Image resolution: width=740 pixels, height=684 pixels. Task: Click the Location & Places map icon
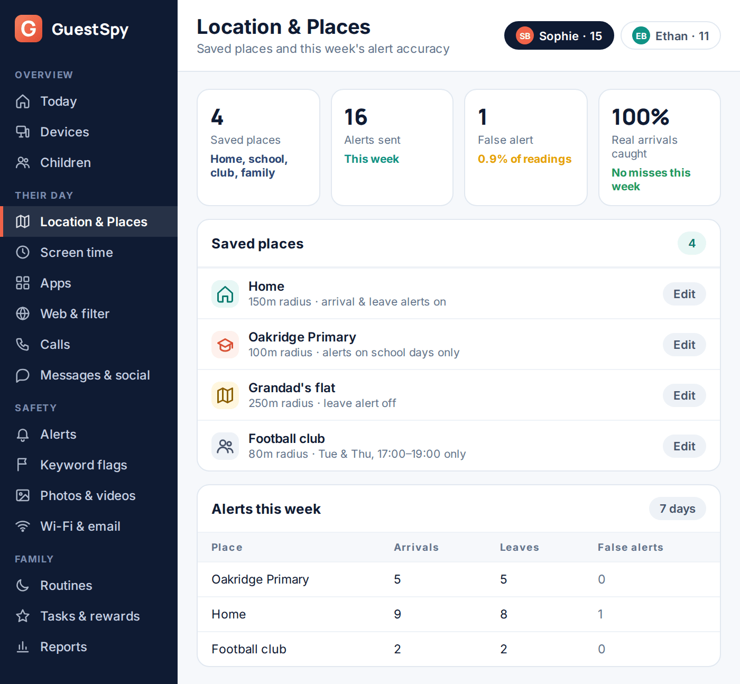coord(23,222)
